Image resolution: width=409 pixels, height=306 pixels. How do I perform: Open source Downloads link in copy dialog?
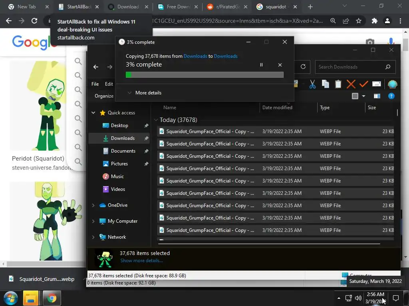[195, 56]
